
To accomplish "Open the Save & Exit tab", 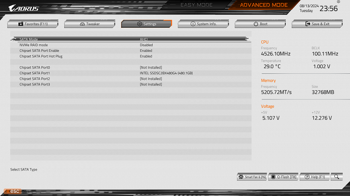I will [317, 24].
